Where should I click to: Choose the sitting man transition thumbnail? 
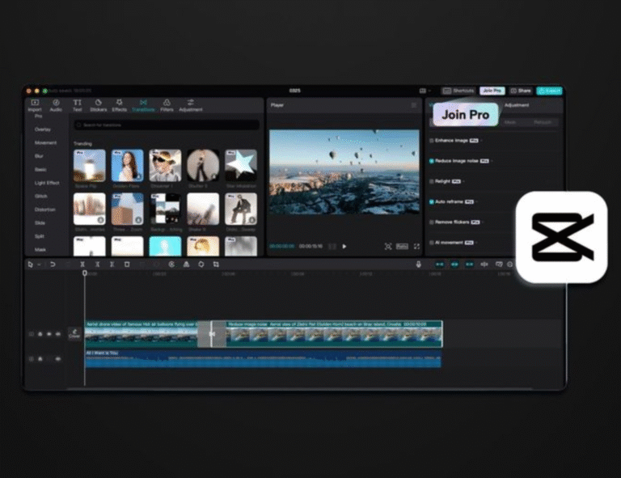click(x=241, y=209)
